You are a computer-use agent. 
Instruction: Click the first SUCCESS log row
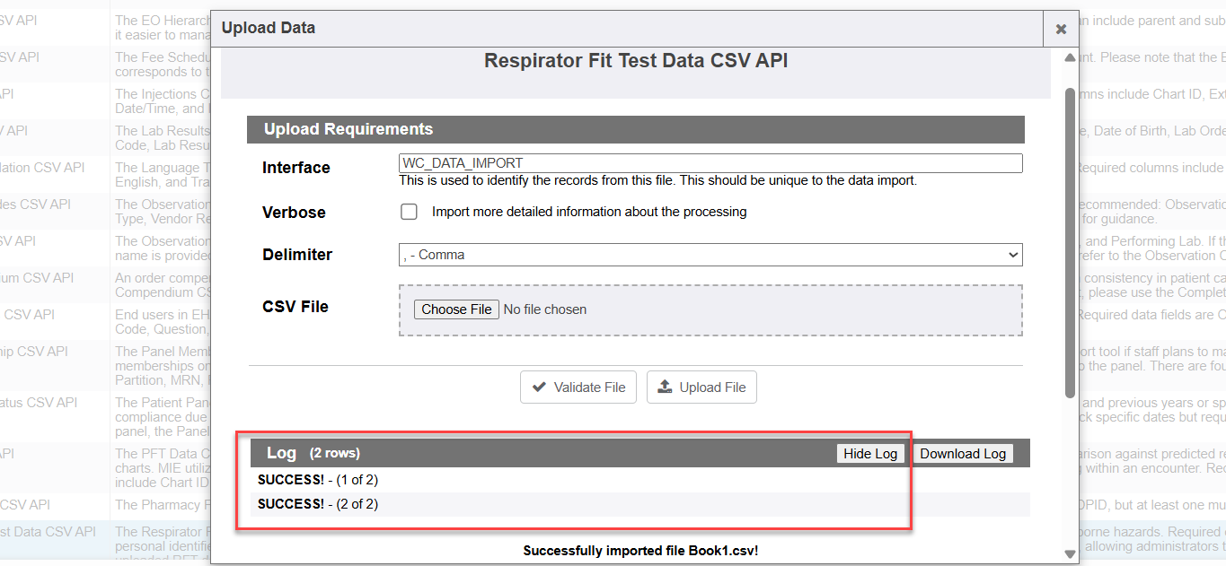(x=318, y=480)
